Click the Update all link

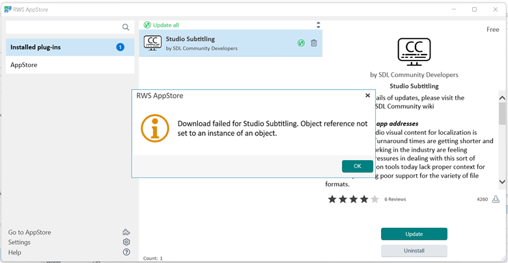(x=165, y=25)
